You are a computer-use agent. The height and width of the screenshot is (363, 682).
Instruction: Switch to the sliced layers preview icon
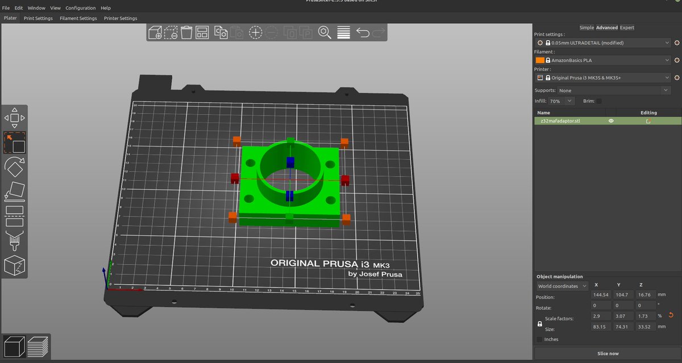(x=38, y=346)
